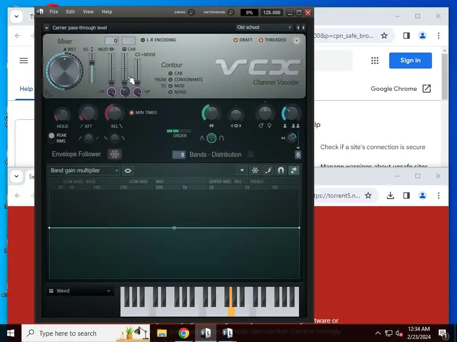Freeze the Envelope Follower with snowflake button
This screenshot has height=342, width=457.
click(115, 154)
